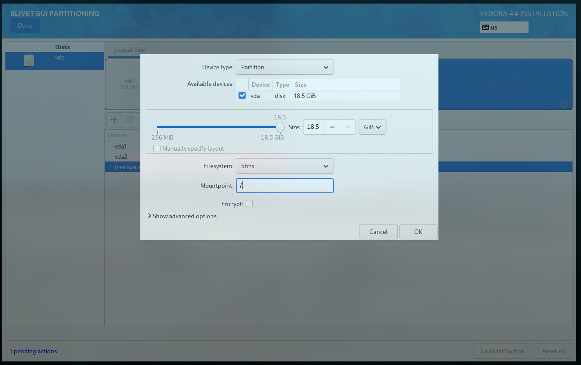Expand Show advanced options
The height and width of the screenshot is (365, 581).
click(x=182, y=216)
